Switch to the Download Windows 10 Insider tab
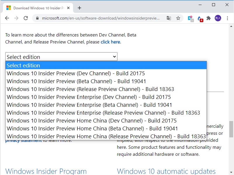Screen dimensions: 234x175 (38, 8)
